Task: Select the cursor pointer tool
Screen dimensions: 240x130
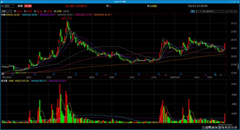Action: 216,127
